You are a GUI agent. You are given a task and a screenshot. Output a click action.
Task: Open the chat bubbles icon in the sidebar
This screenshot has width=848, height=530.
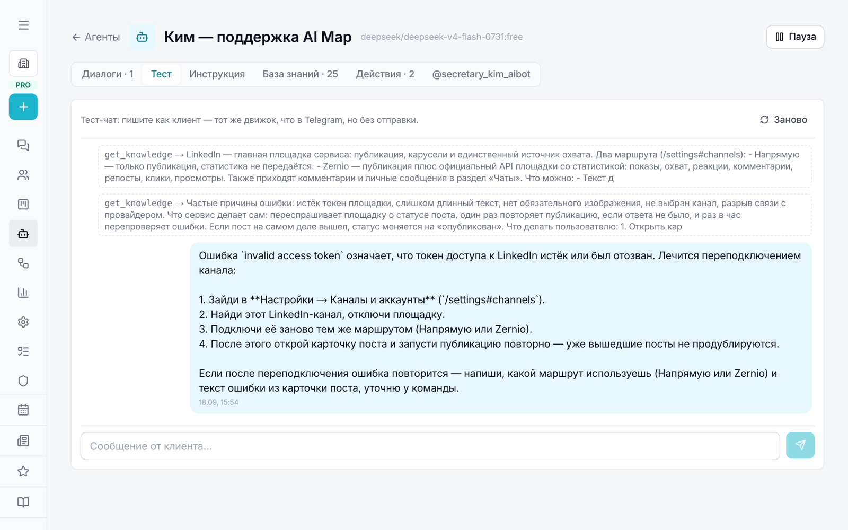[x=23, y=145]
